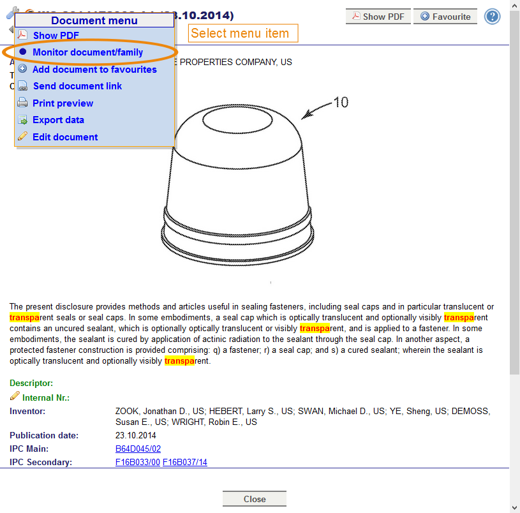Viewport: 520px width, 513px height.
Task: Go back with the grey left arrow
Action: point(11,29)
